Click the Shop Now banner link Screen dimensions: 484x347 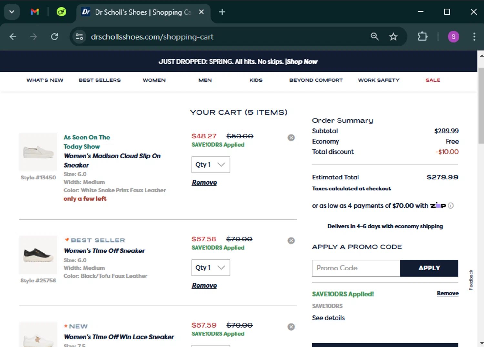(302, 61)
